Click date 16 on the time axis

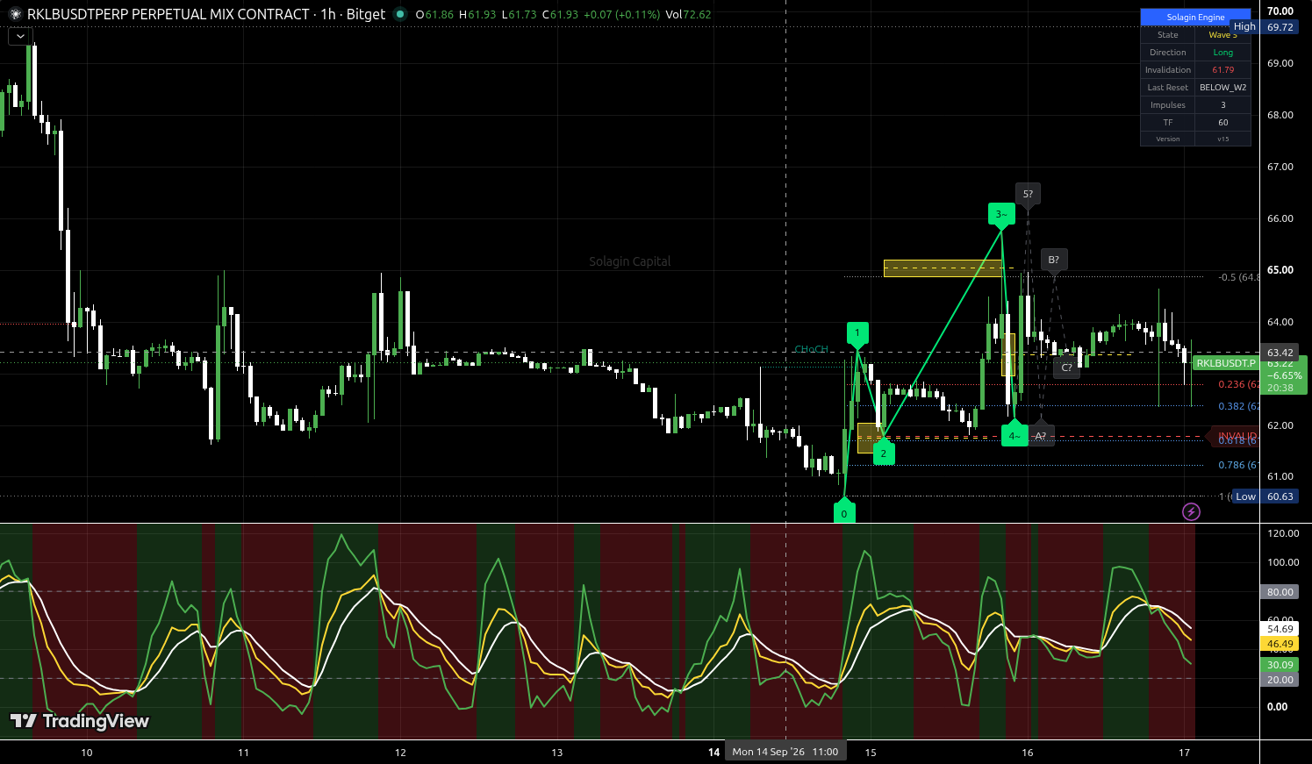1028,752
